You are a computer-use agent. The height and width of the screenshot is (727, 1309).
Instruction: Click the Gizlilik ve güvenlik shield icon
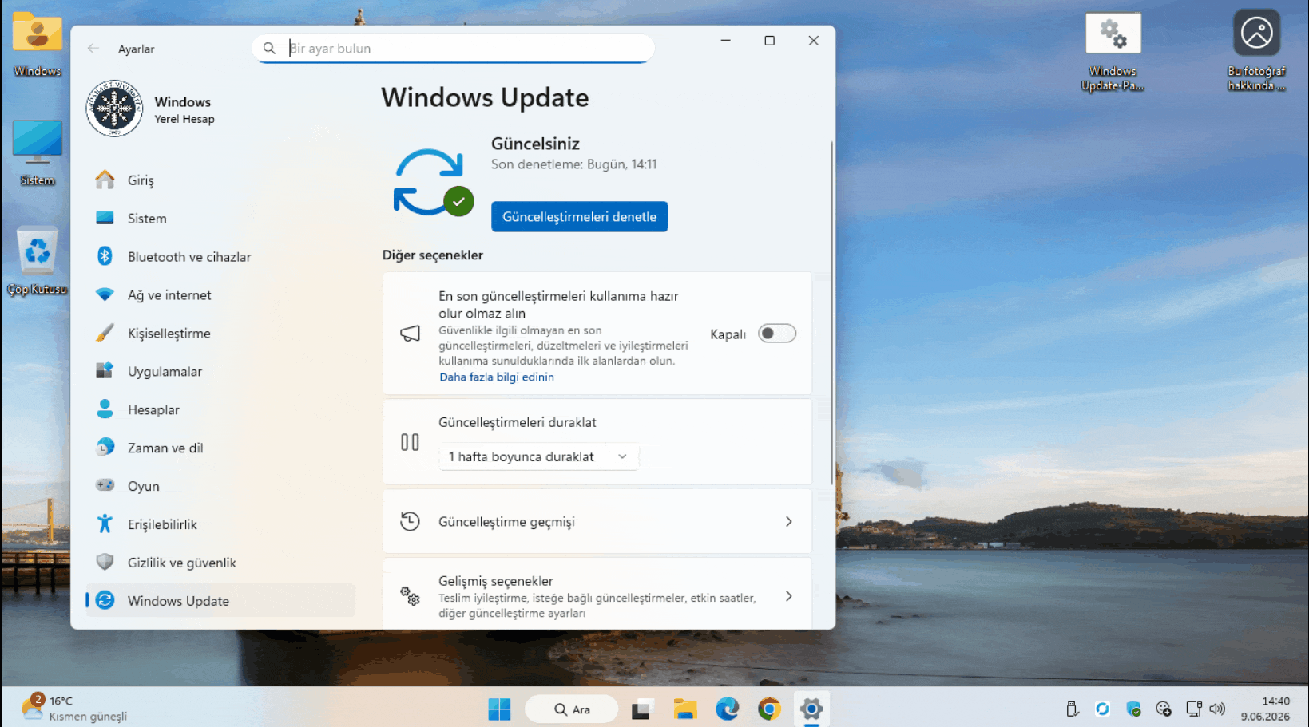point(105,562)
